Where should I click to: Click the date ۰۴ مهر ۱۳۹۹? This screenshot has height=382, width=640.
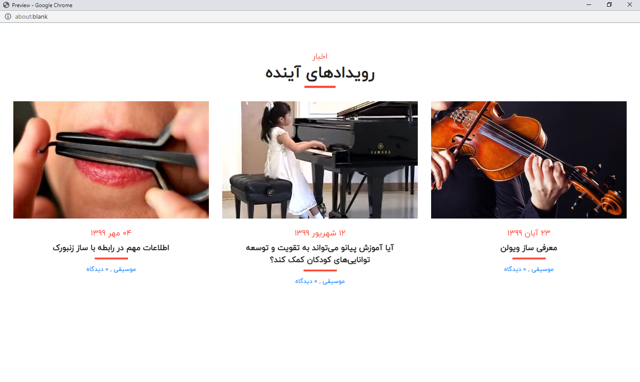pos(111,233)
